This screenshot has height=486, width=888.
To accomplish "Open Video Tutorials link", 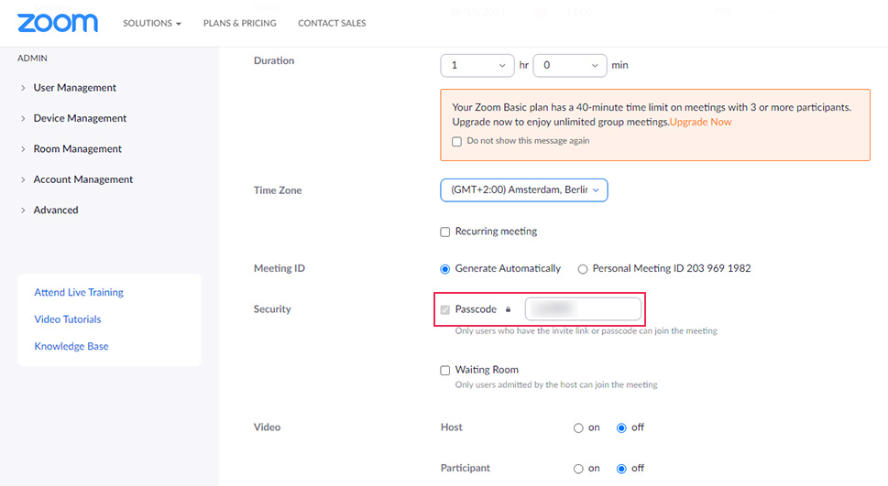I will [68, 319].
